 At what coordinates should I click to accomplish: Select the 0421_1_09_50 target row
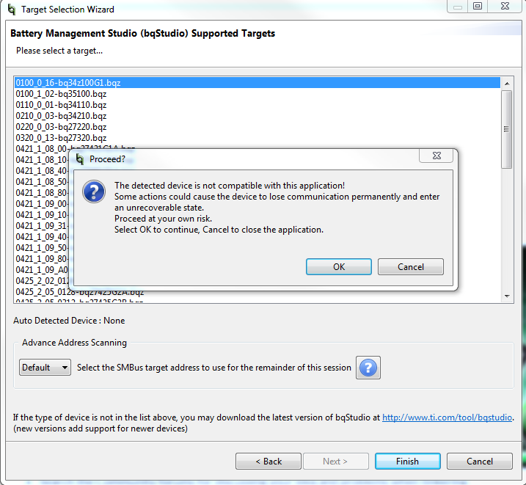pos(42,248)
